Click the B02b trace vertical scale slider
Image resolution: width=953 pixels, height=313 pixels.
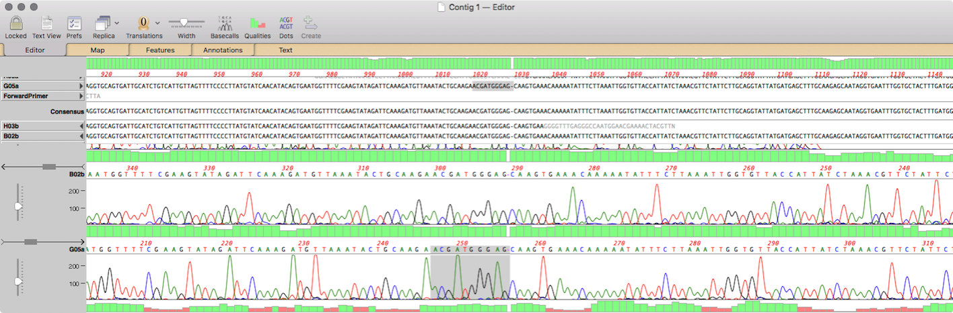[x=19, y=208]
